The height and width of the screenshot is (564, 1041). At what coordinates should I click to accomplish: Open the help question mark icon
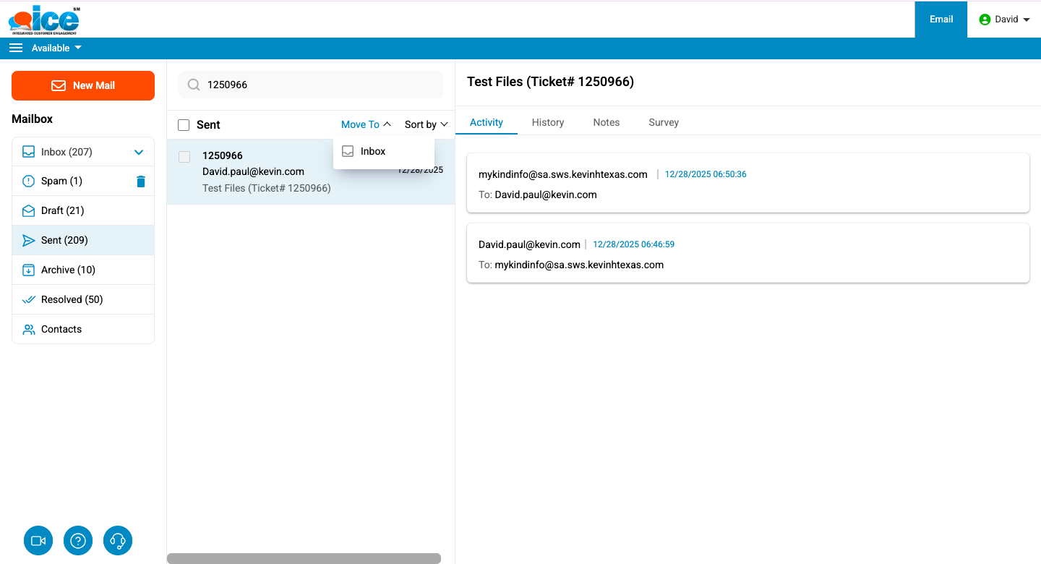click(x=78, y=541)
